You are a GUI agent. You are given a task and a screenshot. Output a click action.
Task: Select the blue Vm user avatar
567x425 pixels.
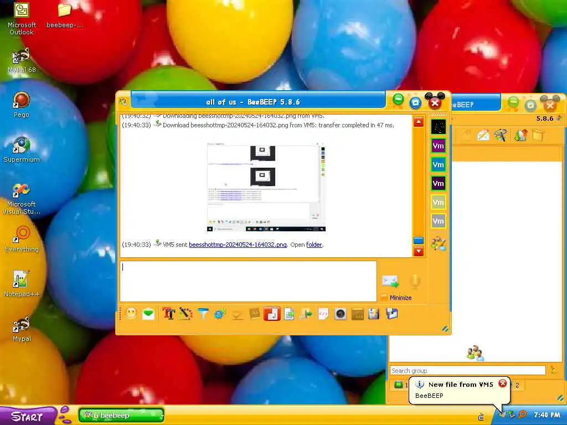click(439, 165)
